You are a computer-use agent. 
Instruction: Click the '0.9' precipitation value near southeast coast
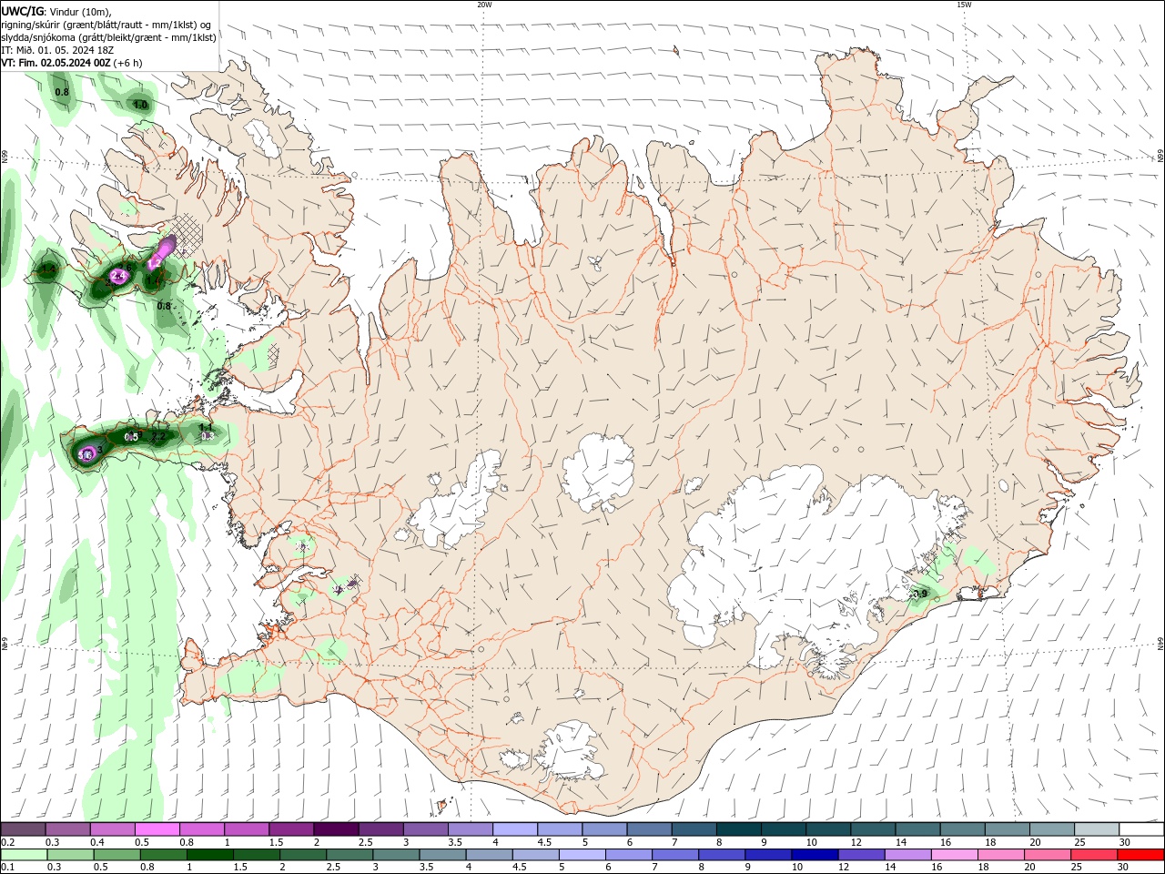920,595
